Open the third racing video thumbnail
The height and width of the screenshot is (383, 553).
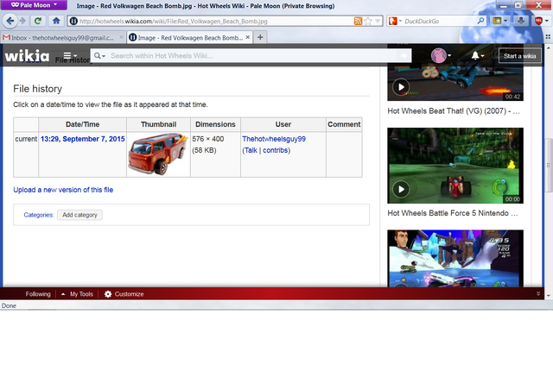tap(455, 259)
